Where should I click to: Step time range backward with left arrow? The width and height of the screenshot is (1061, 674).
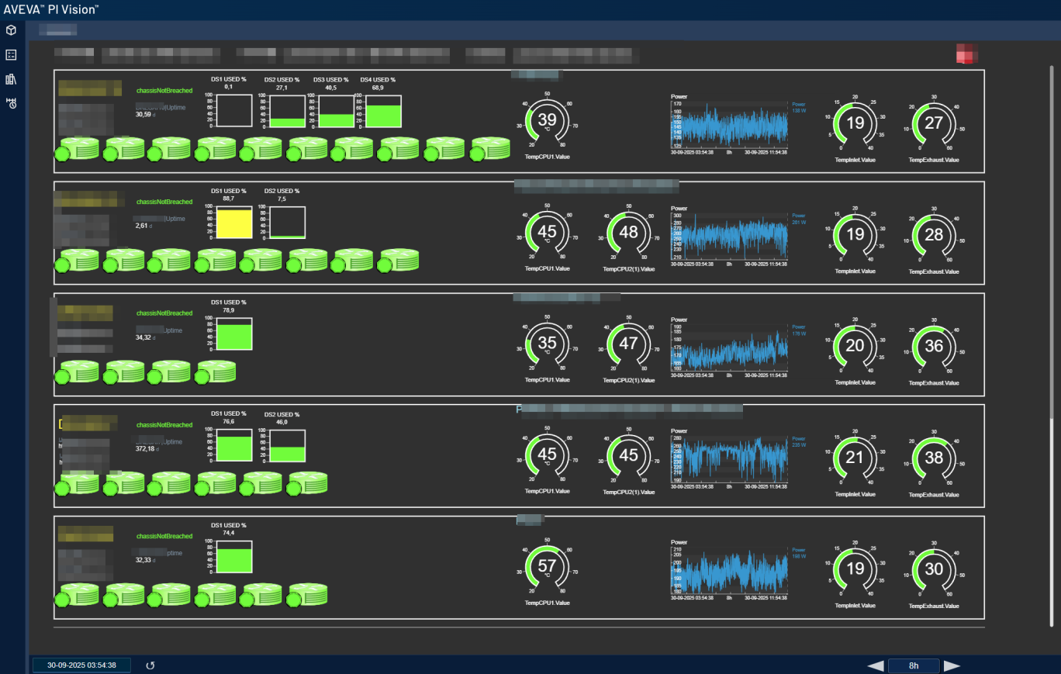875,665
